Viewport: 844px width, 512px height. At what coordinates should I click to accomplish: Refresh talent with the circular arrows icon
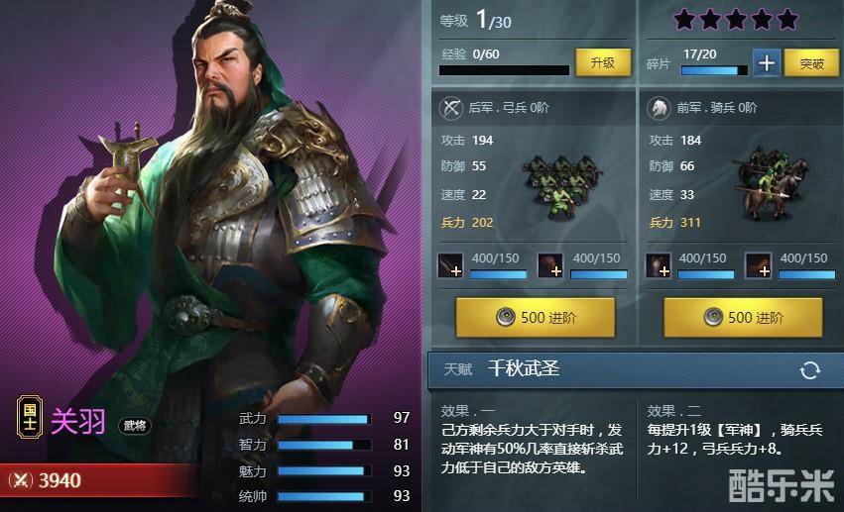(809, 370)
